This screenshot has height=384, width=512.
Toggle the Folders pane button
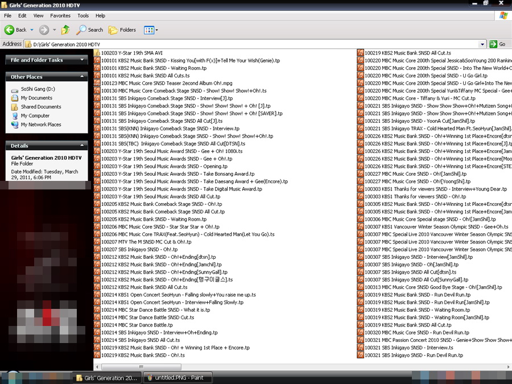[122, 30]
